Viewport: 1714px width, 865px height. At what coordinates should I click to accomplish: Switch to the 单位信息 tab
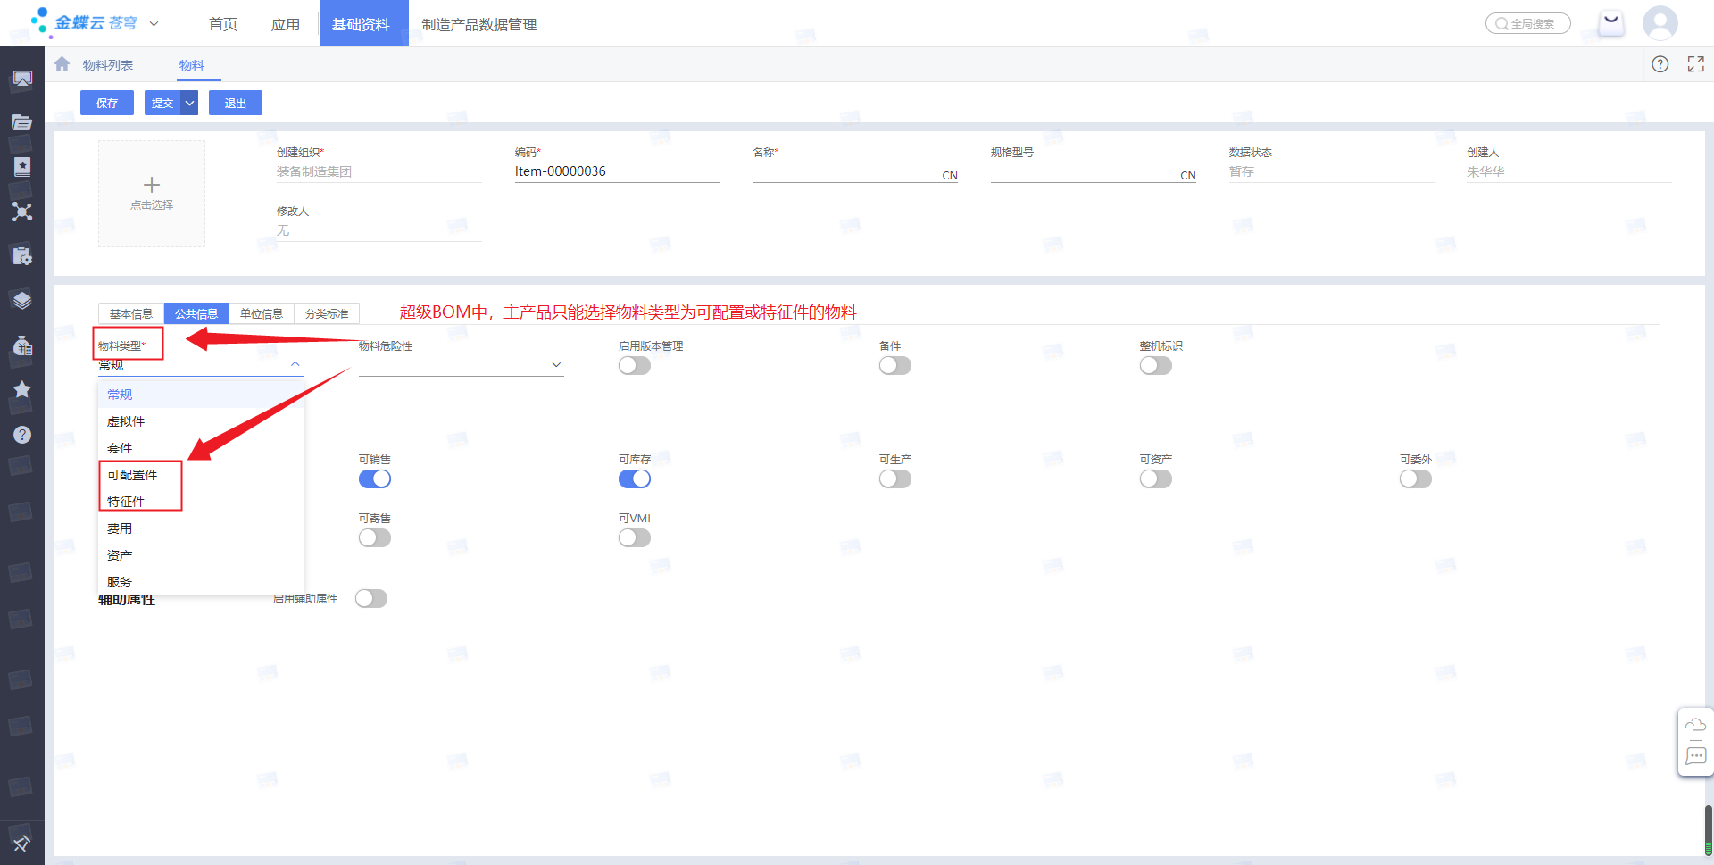click(262, 314)
